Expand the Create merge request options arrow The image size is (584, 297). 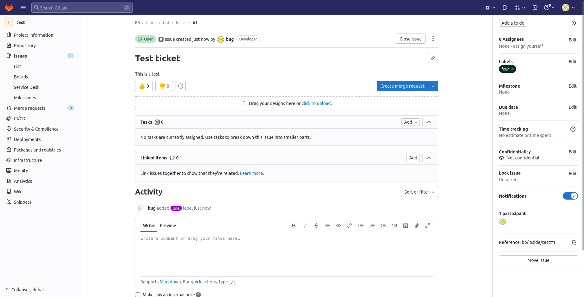click(433, 86)
